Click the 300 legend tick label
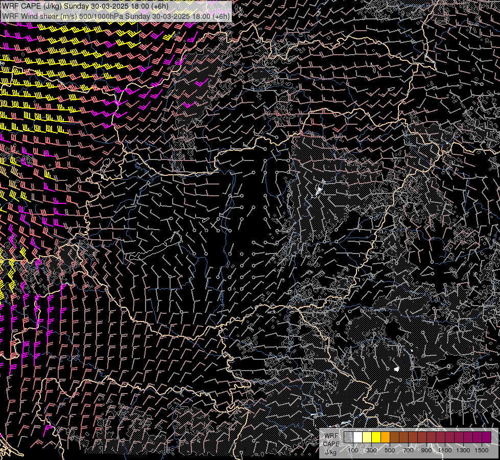The height and width of the screenshot is (460, 500). (371, 450)
